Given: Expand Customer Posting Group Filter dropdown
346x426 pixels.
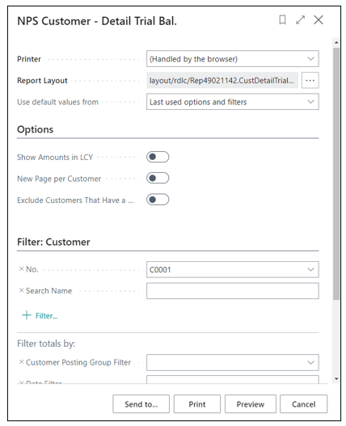Looking at the screenshot, I should pos(233,362).
